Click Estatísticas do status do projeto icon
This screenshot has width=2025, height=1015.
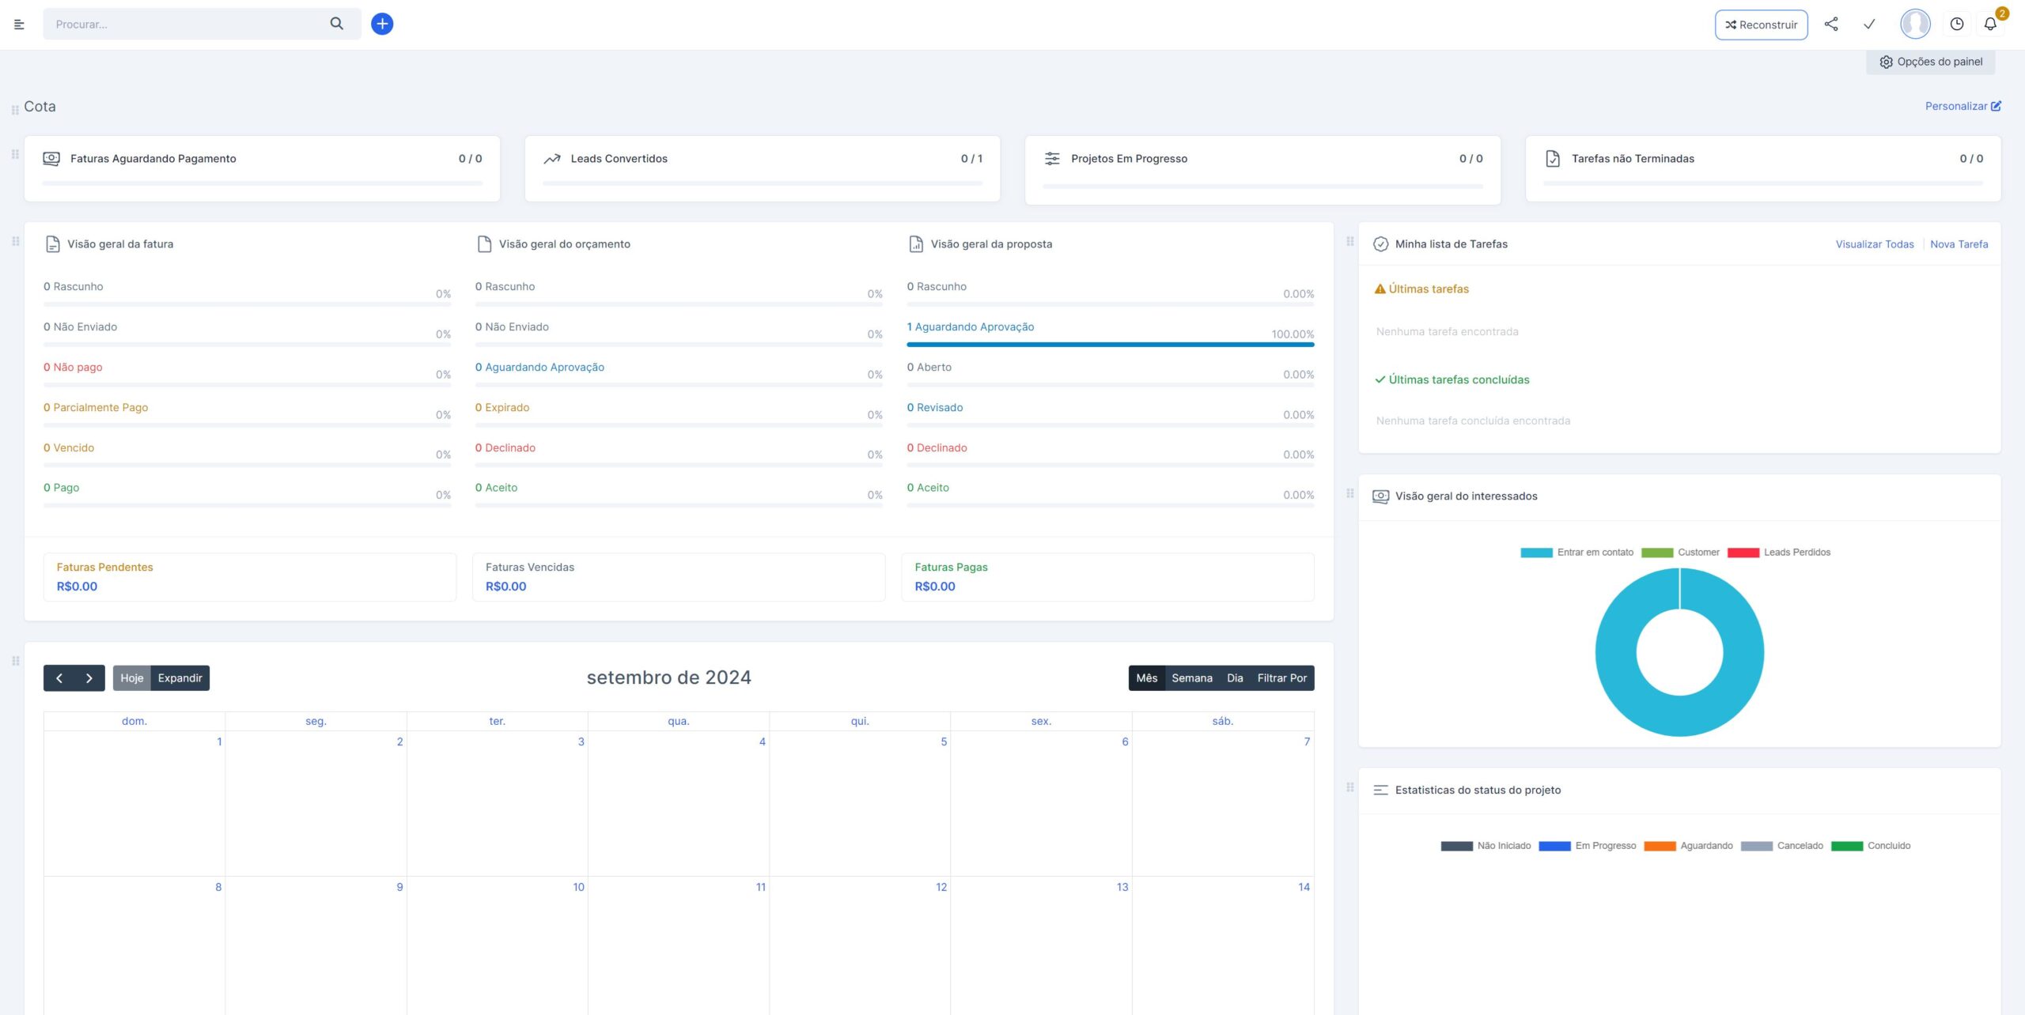click(x=1380, y=790)
